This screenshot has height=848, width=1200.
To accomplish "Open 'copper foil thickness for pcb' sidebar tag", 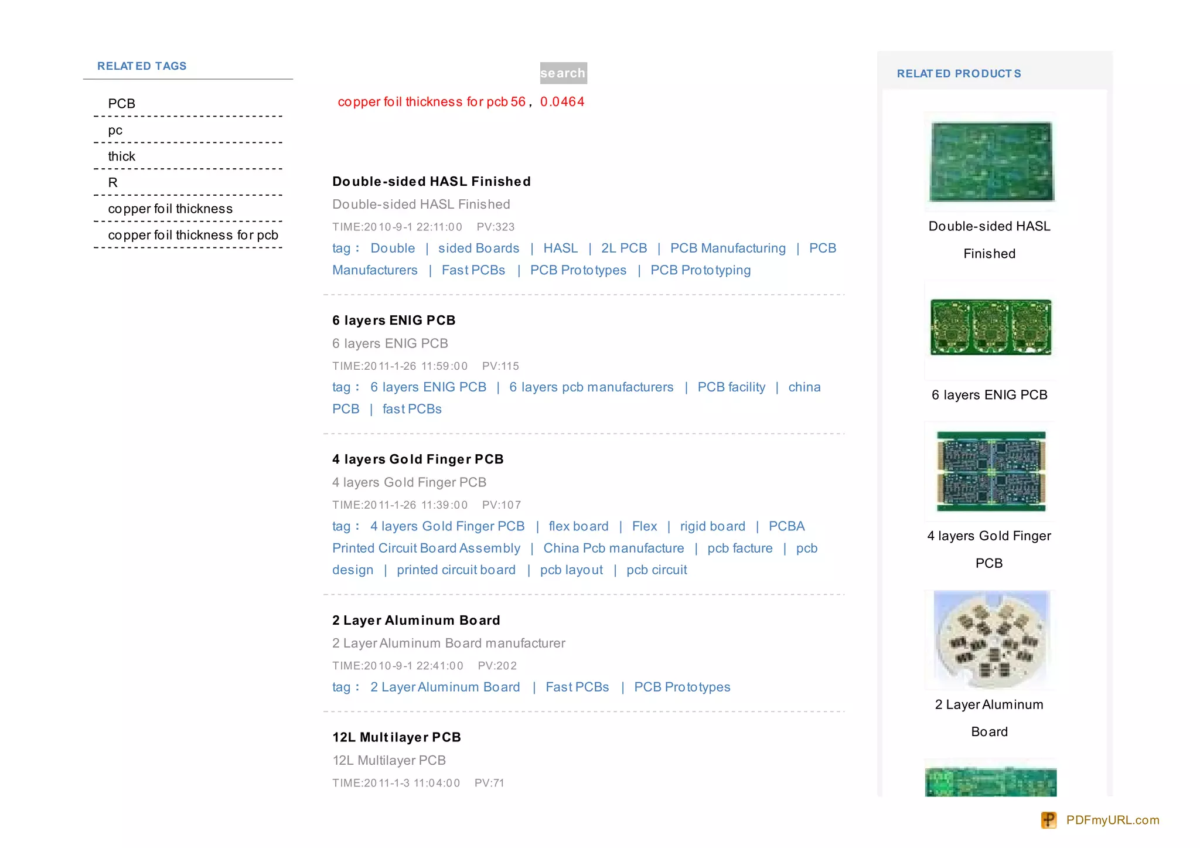I will pyautogui.click(x=193, y=235).
